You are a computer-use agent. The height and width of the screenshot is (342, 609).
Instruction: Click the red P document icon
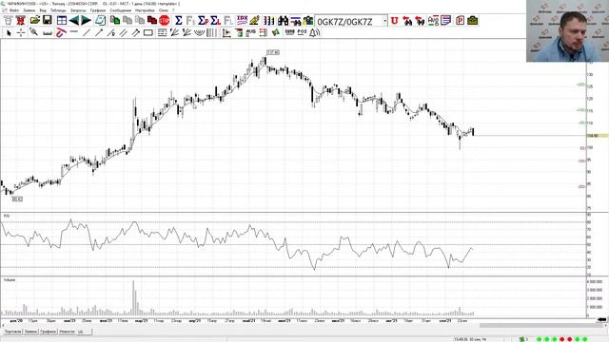(x=460, y=21)
